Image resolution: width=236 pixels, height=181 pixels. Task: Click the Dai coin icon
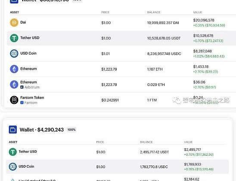coord(14,22)
